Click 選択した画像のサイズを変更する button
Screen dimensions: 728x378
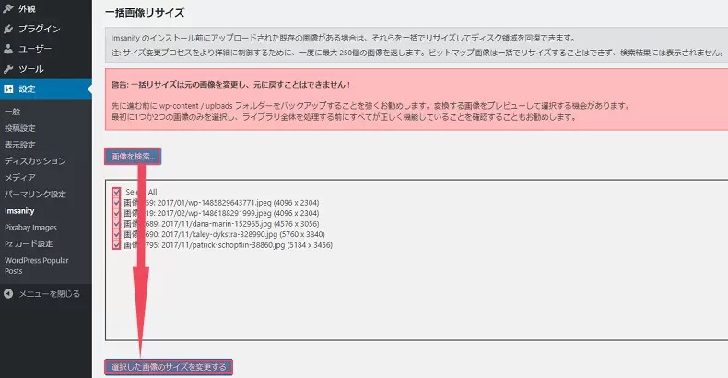(x=169, y=367)
